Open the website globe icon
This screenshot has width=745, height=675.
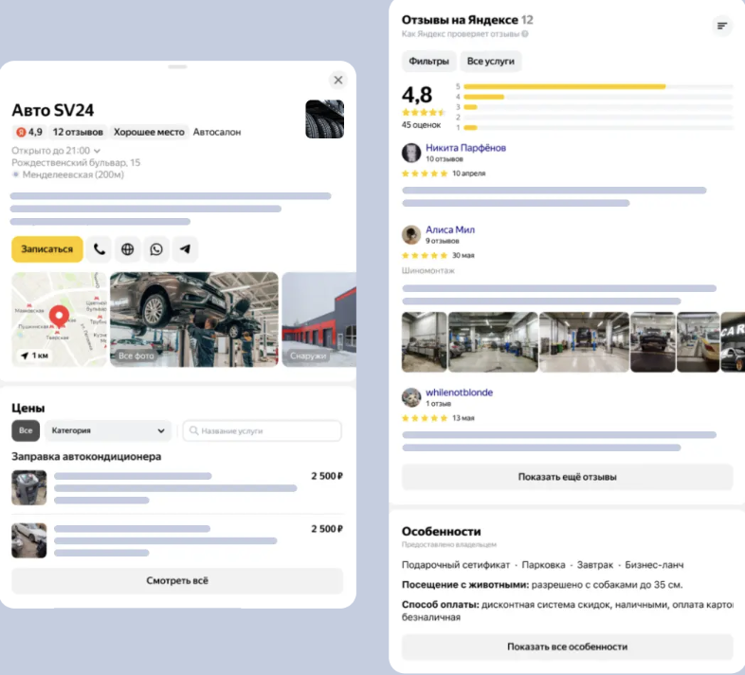127,249
